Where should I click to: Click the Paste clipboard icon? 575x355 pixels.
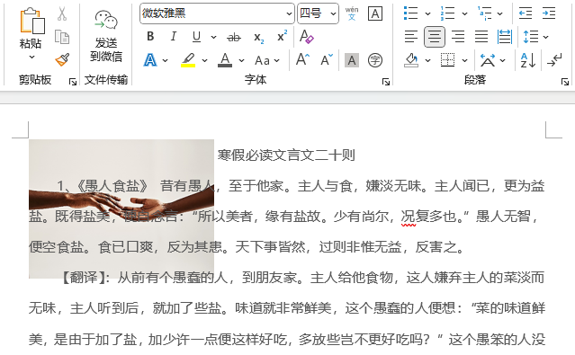[x=31, y=22]
